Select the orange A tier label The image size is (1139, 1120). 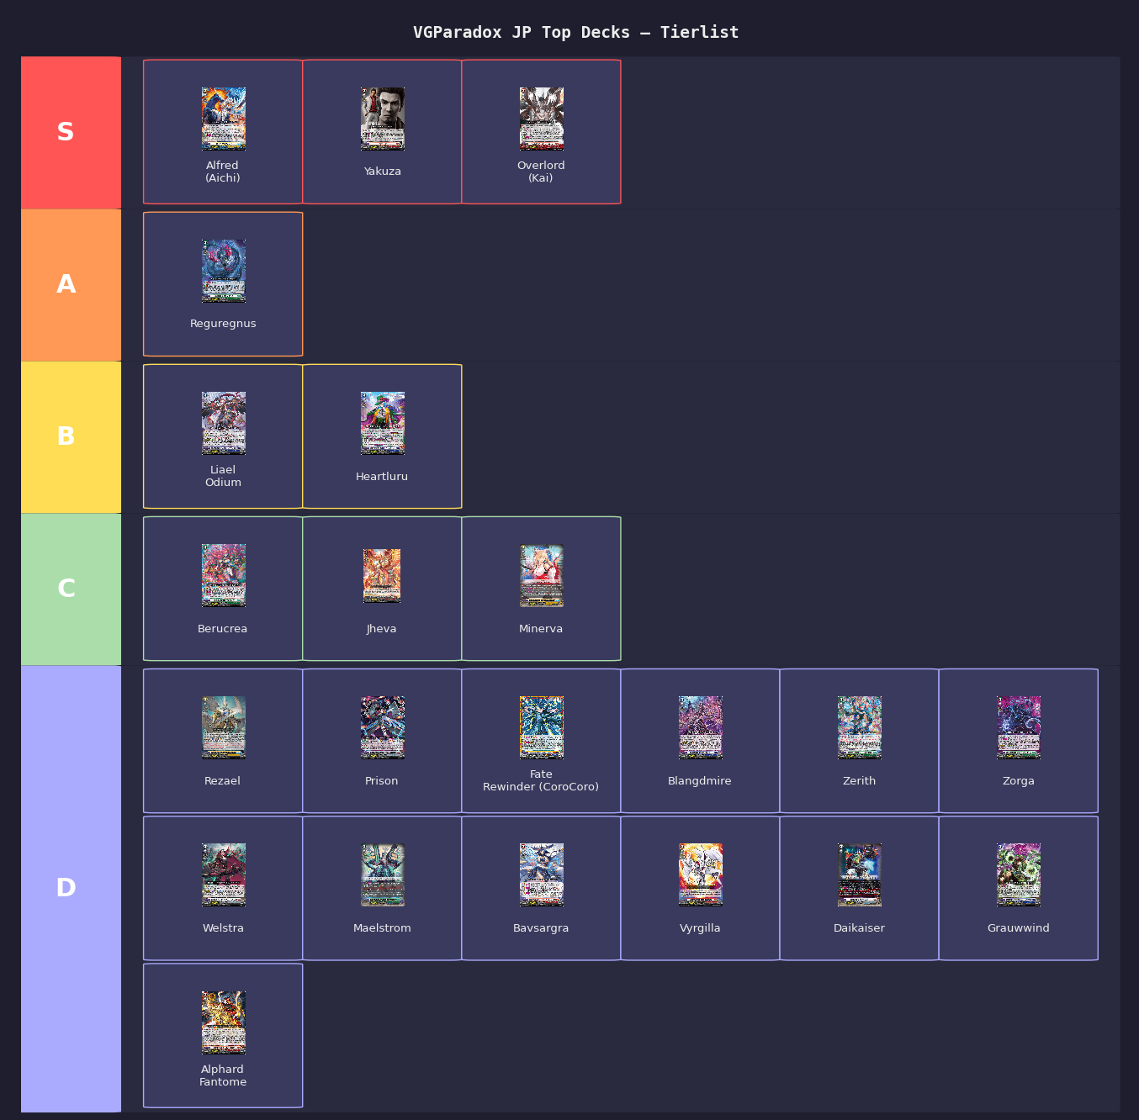71,285
